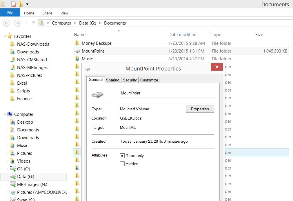Screen dimensions: 293x201
Task: Open the quick access toolbar dropdown
Action: pos(27,4)
